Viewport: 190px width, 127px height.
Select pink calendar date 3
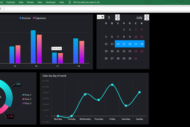coord(136,29)
